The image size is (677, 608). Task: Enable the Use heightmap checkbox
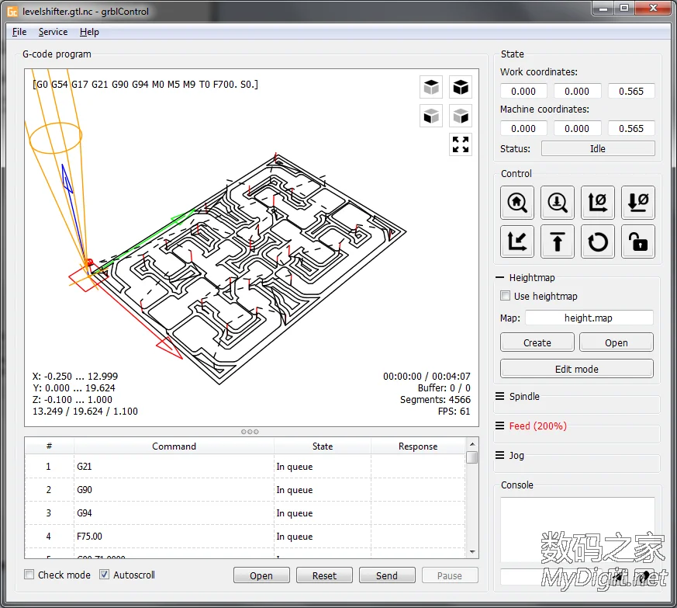[x=504, y=296]
